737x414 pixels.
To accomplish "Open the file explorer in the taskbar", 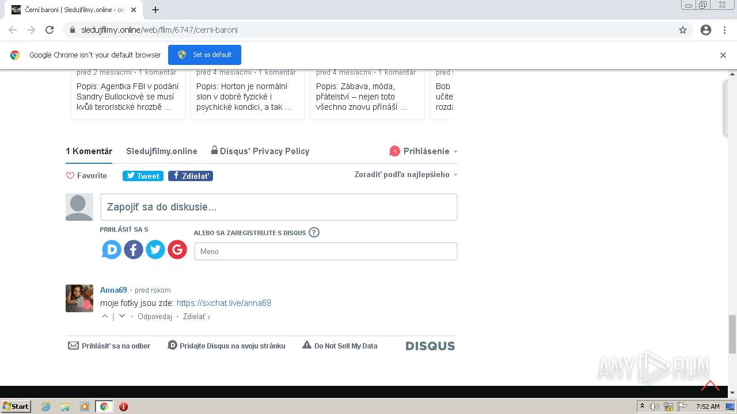I will click(x=65, y=407).
